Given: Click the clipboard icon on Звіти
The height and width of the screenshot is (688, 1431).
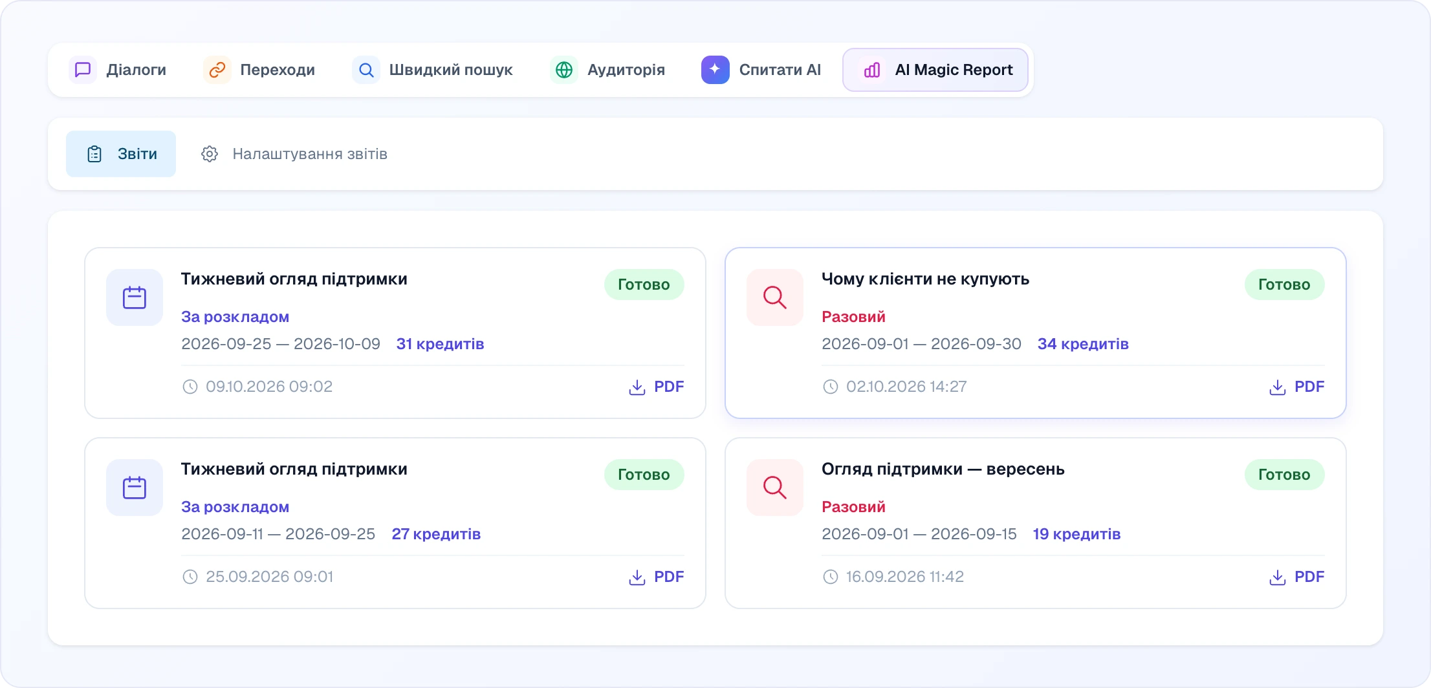Looking at the screenshot, I should pos(94,154).
